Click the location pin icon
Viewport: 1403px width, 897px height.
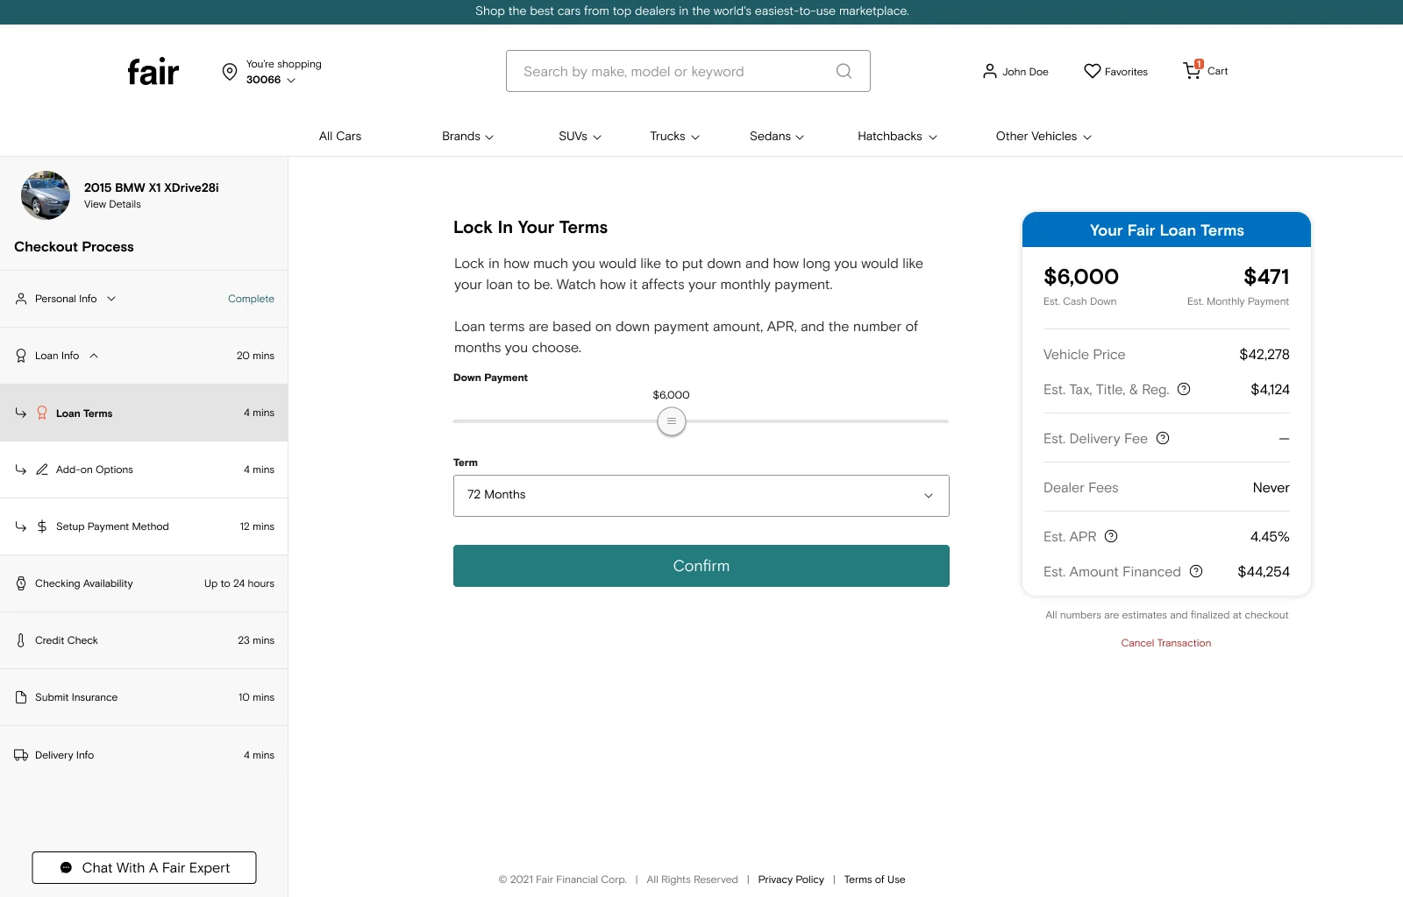click(230, 72)
